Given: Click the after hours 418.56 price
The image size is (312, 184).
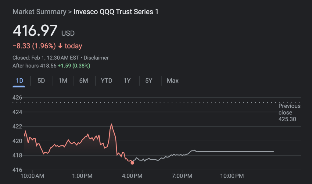Looking at the screenshot, I should (48, 65).
